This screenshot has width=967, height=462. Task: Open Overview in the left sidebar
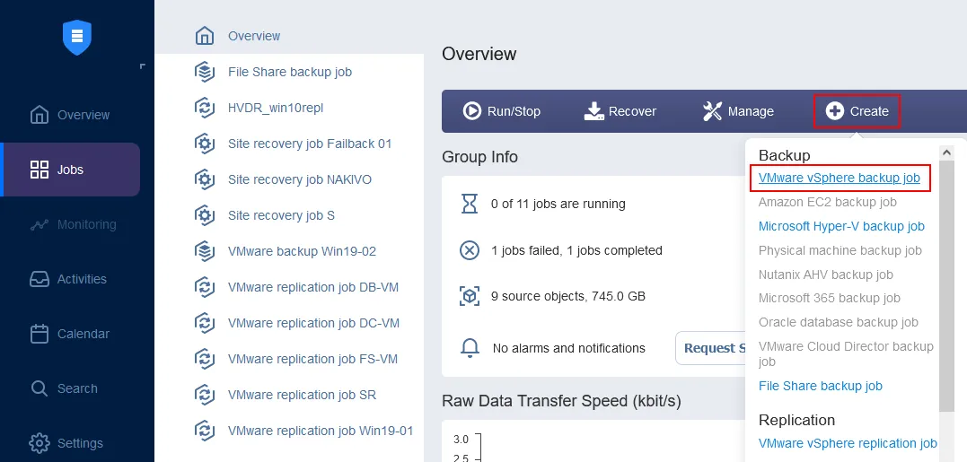click(70, 115)
